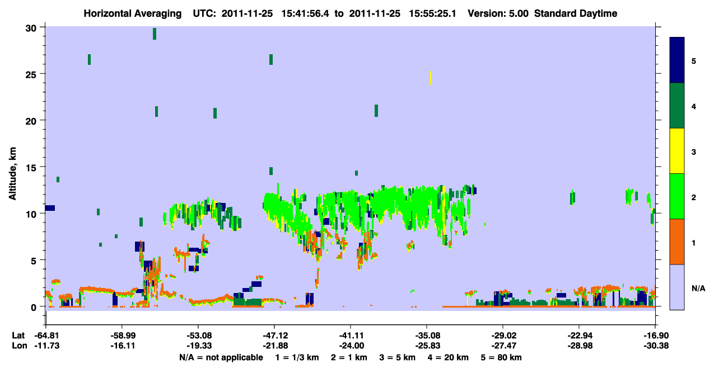Click the y-axis tick label '0'
This screenshot has height=373, width=728.
coord(35,306)
